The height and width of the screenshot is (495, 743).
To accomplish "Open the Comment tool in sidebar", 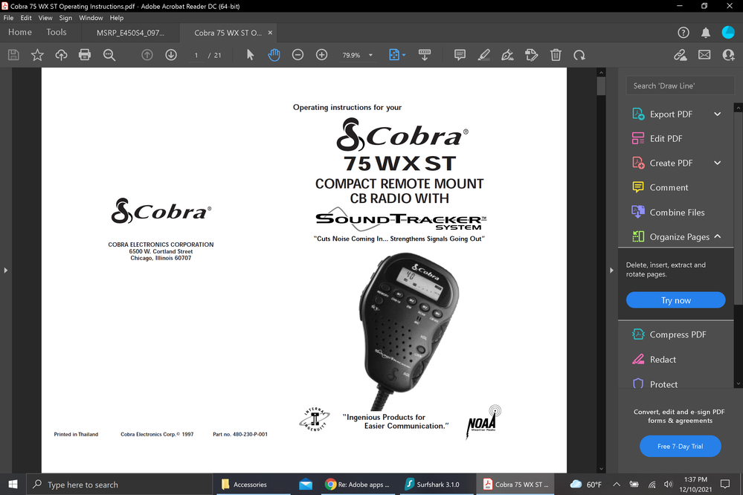I will (669, 187).
